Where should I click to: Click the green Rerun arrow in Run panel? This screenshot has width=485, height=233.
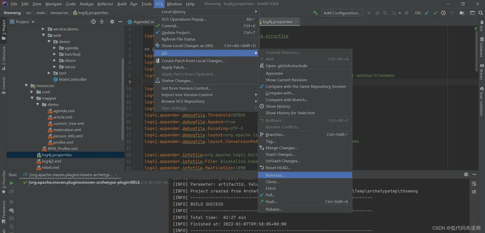point(11,183)
